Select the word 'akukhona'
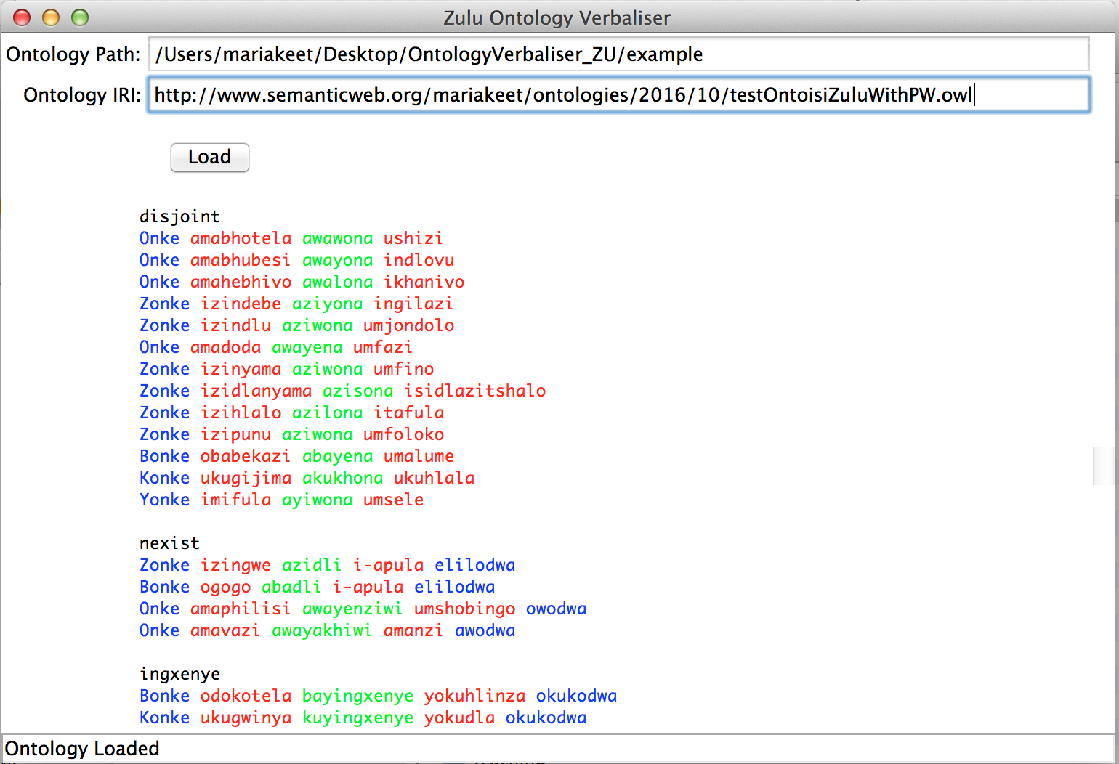Viewport: 1119px width, 764px height. pyautogui.click(x=342, y=478)
